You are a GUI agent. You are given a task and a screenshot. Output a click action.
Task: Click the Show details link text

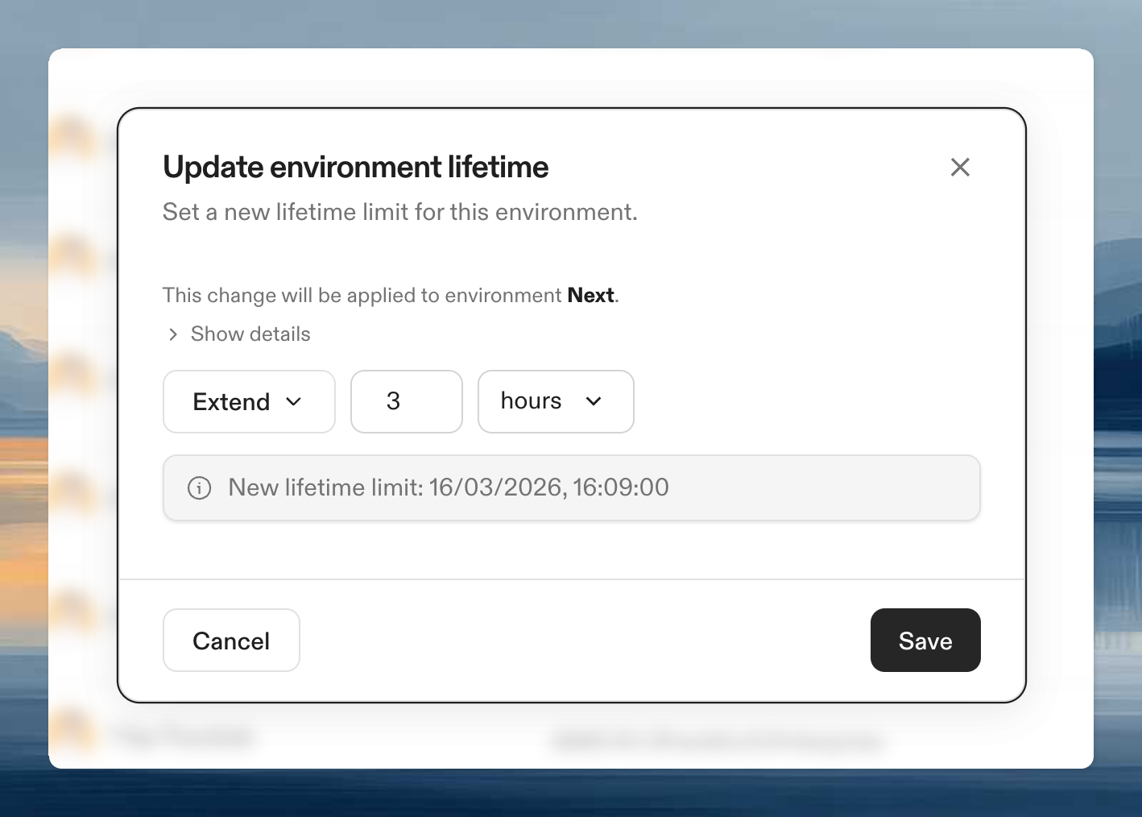click(x=250, y=334)
